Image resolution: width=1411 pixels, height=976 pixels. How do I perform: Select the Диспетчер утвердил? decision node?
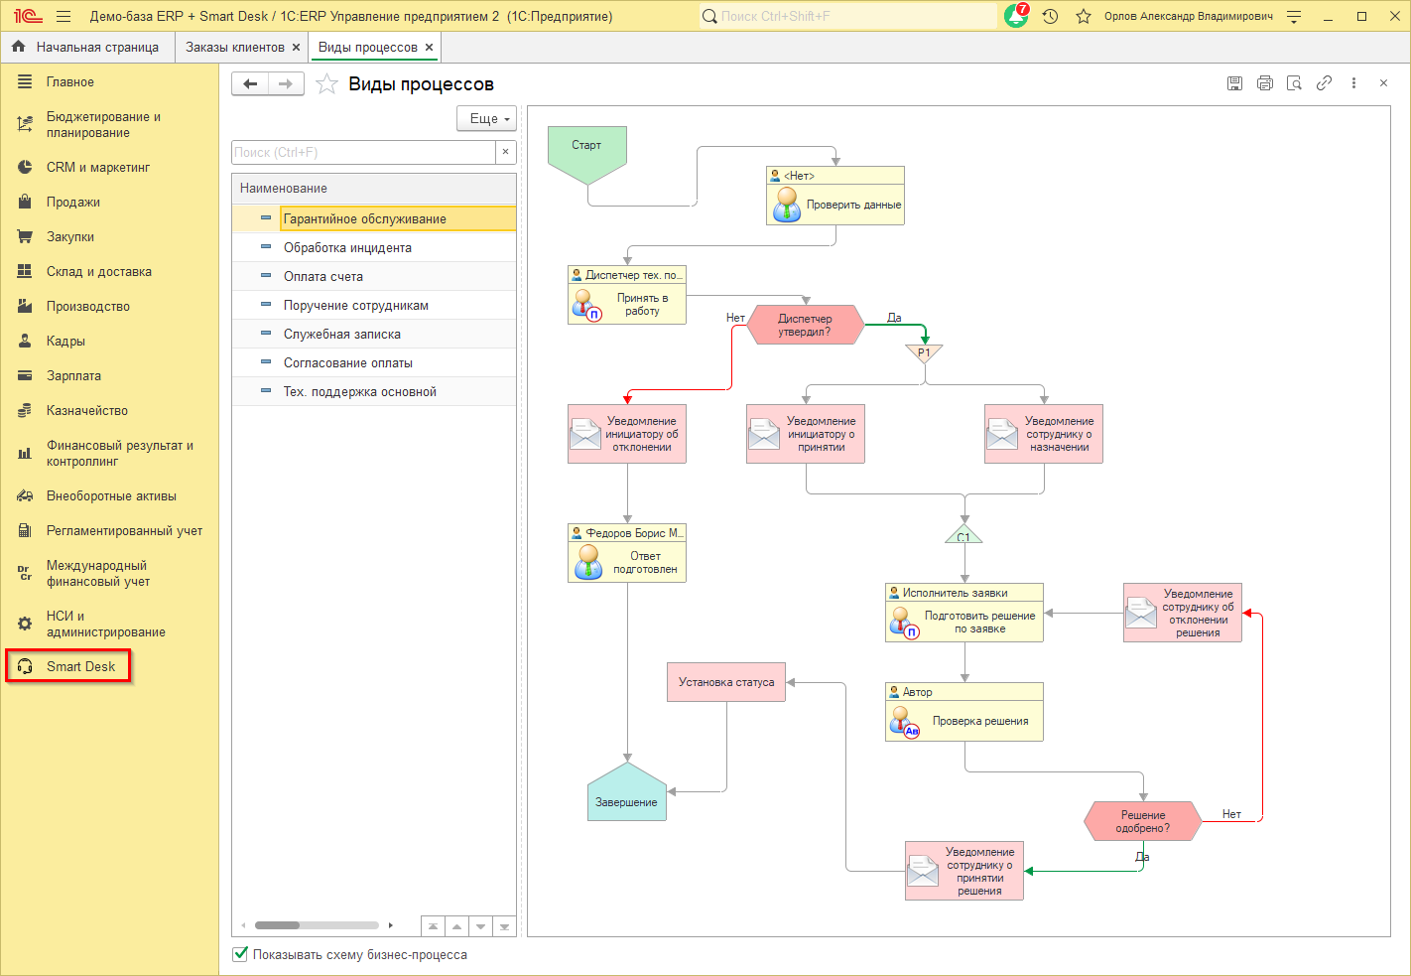click(x=805, y=325)
